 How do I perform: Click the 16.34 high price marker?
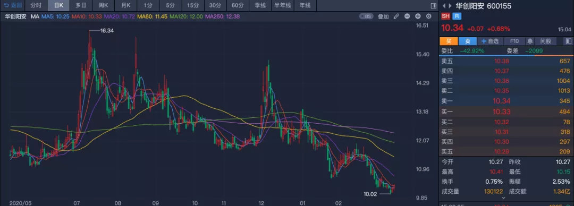click(107, 31)
